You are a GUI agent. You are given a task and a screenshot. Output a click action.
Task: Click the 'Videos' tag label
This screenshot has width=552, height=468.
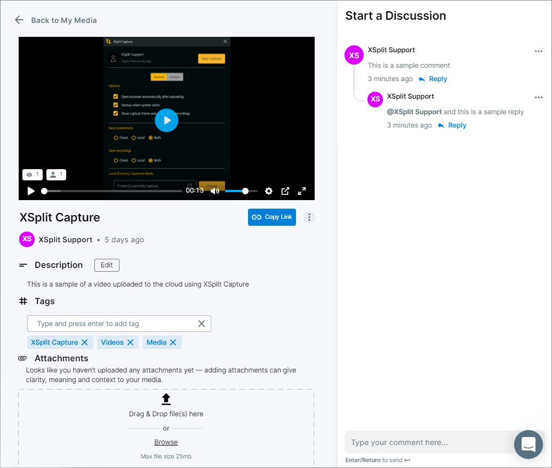(x=113, y=342)
